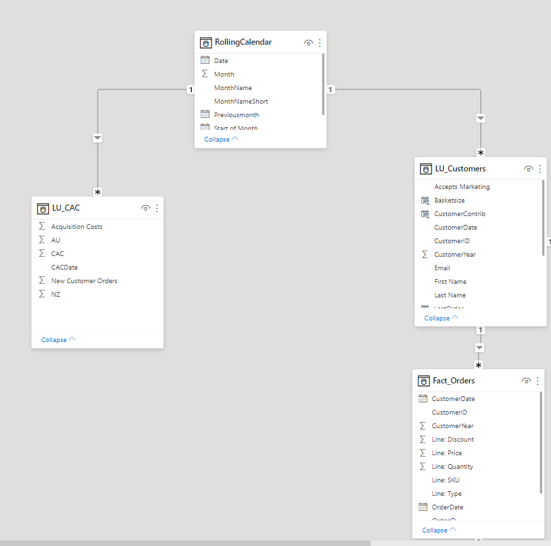Toggle LU_Customers table visibility eye
Image resolution: width=551 pixels, height=546 pixels.
pyautogui.click(x=529, y=169)
